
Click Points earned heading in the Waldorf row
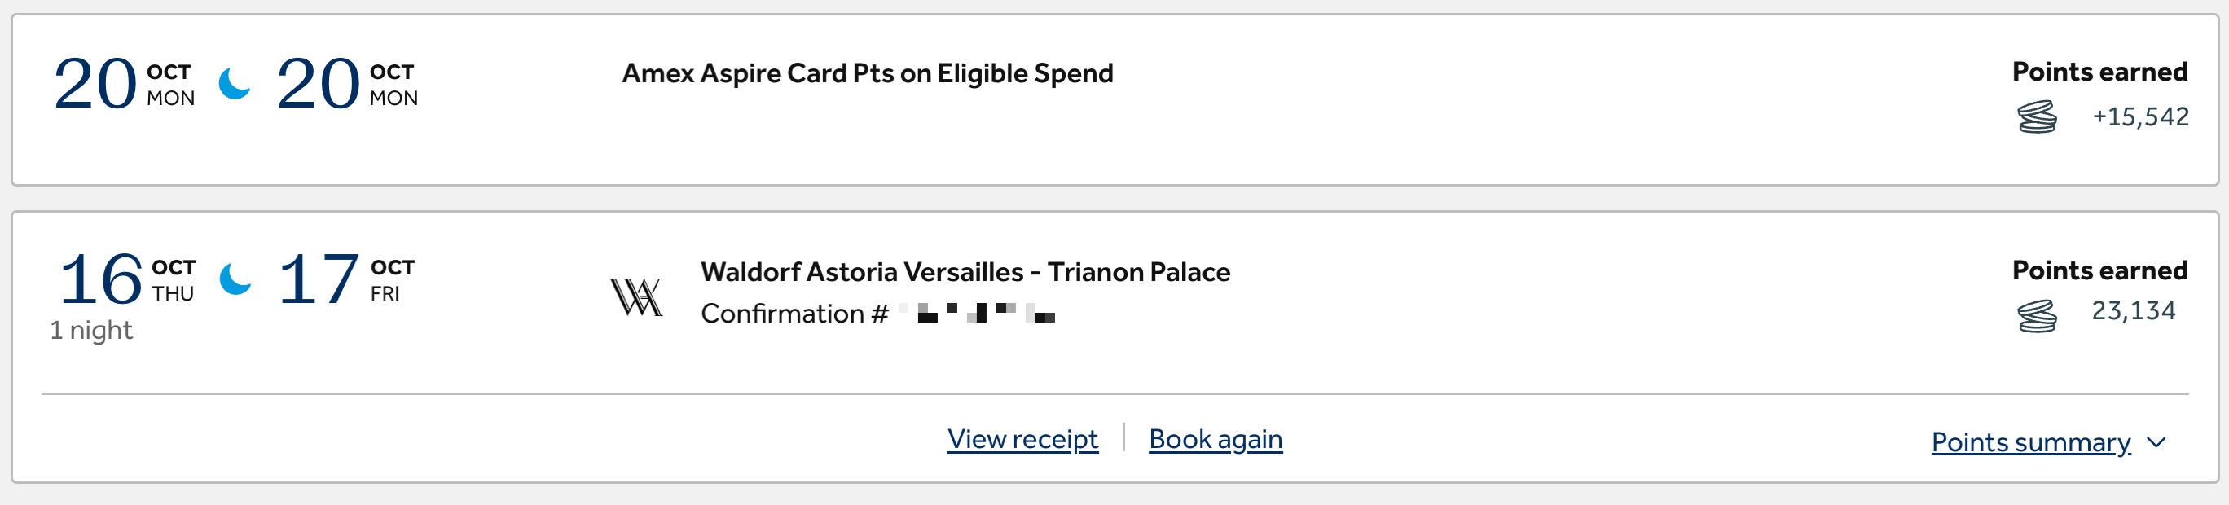[x=2099, y=270]
